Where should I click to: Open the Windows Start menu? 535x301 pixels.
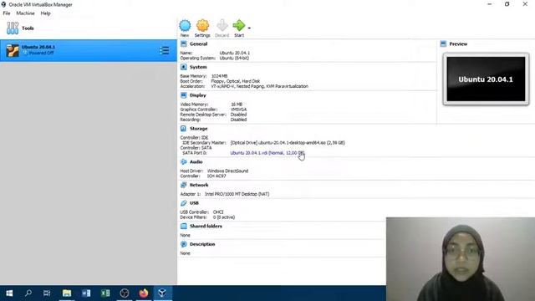click(x=9, y=293)
